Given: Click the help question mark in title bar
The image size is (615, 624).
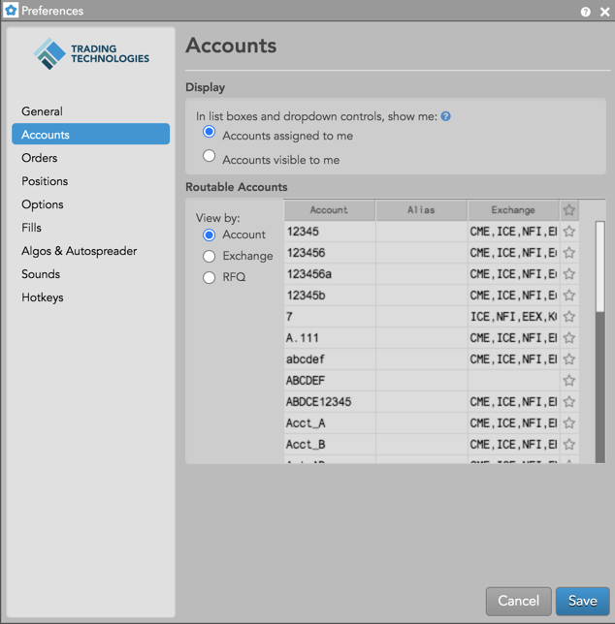Looking at the screenshot, I should point(585,12).
